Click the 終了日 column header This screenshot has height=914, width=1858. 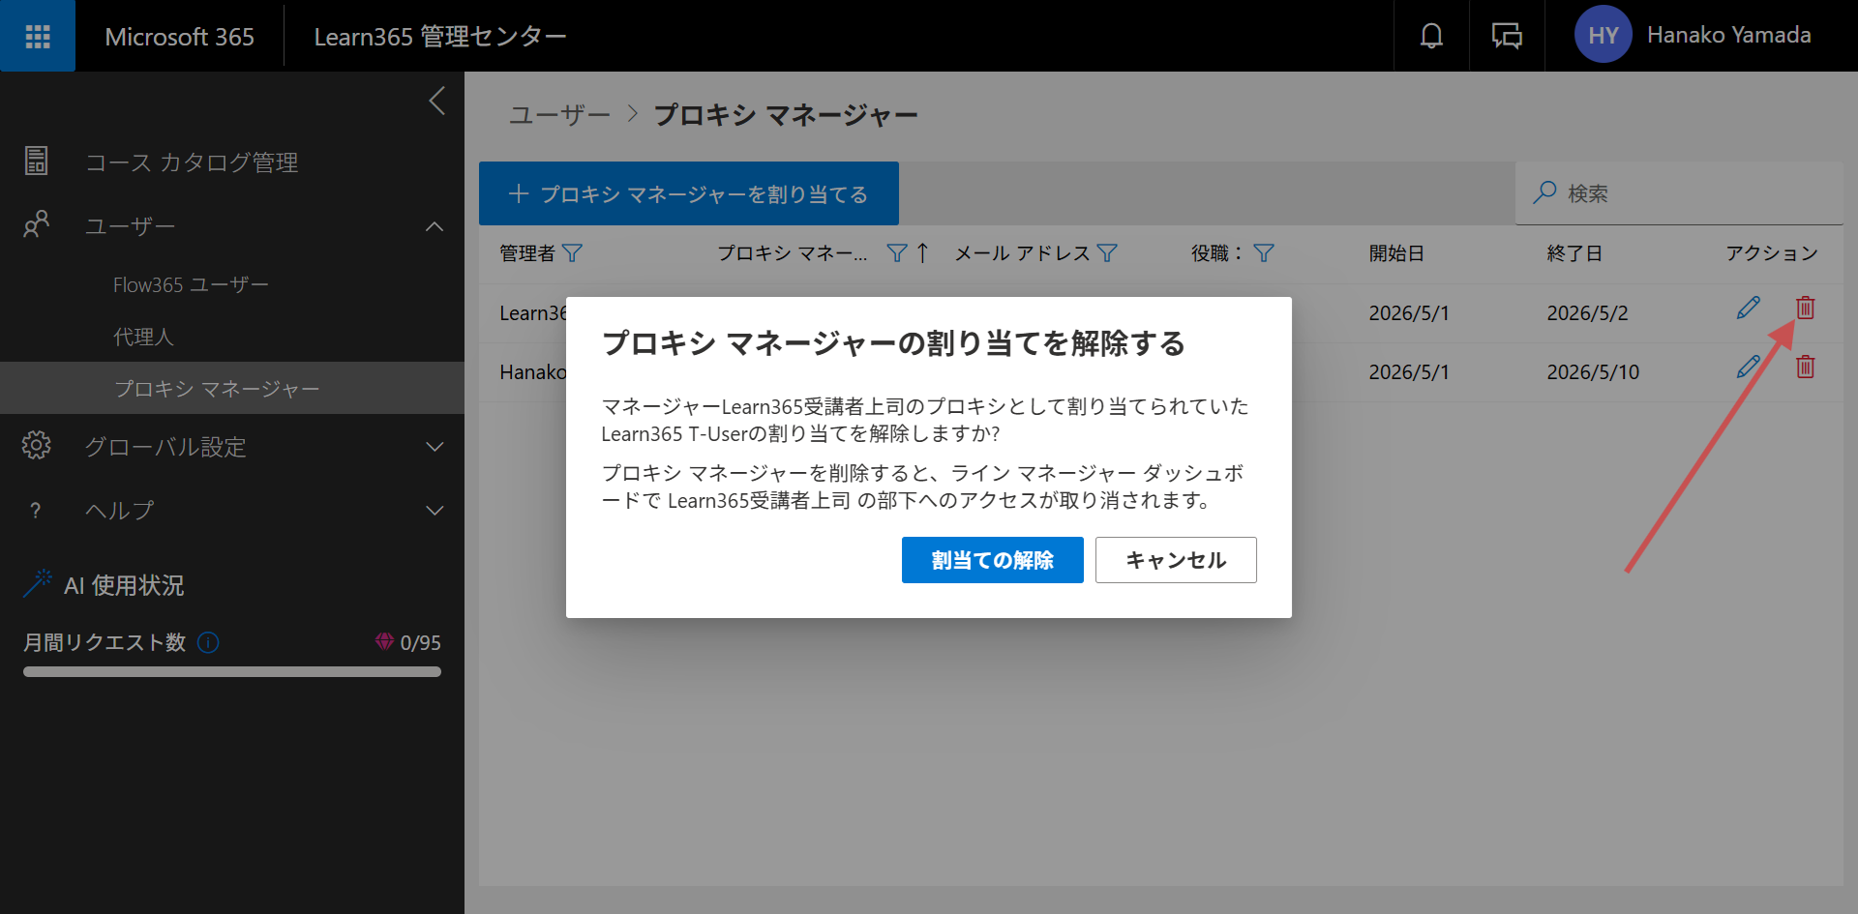point(1574,253)
